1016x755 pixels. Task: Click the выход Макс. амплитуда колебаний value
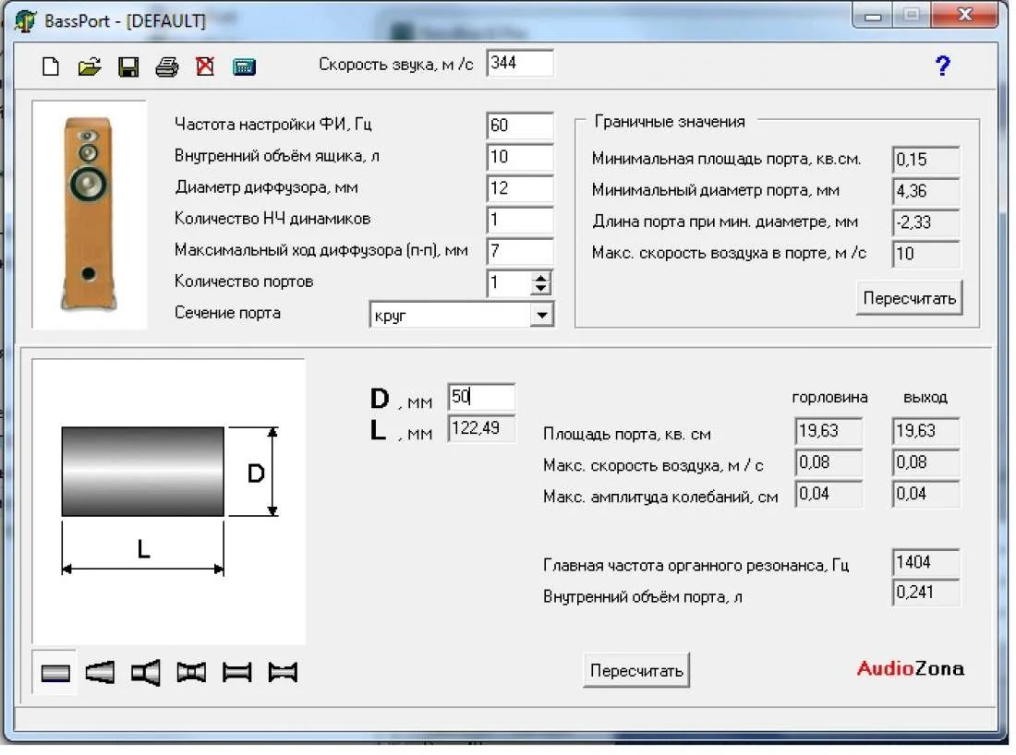click(x=925, y=494)
